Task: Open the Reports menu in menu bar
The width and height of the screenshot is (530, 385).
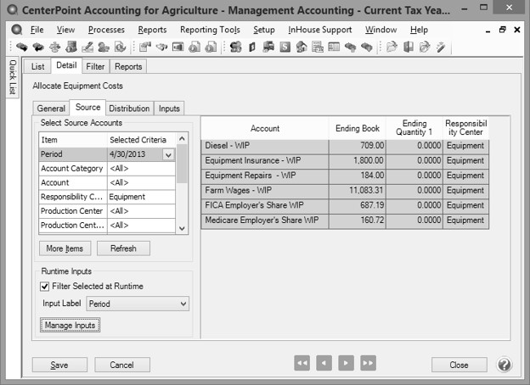Action: pyautogui.click(x=152, y=30)
